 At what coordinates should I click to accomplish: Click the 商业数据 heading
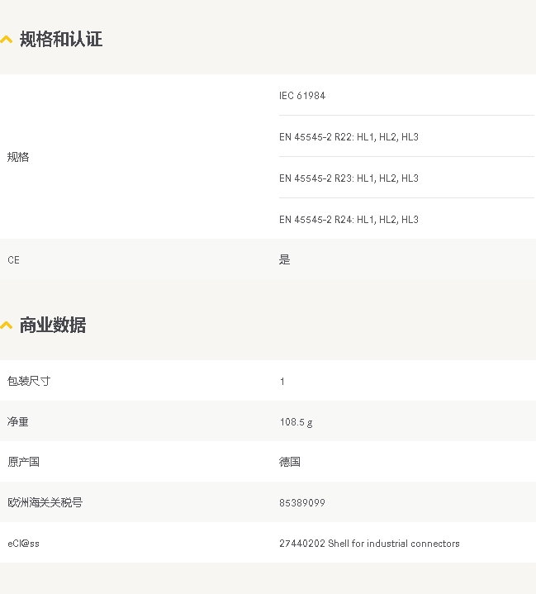pos(53,325)
